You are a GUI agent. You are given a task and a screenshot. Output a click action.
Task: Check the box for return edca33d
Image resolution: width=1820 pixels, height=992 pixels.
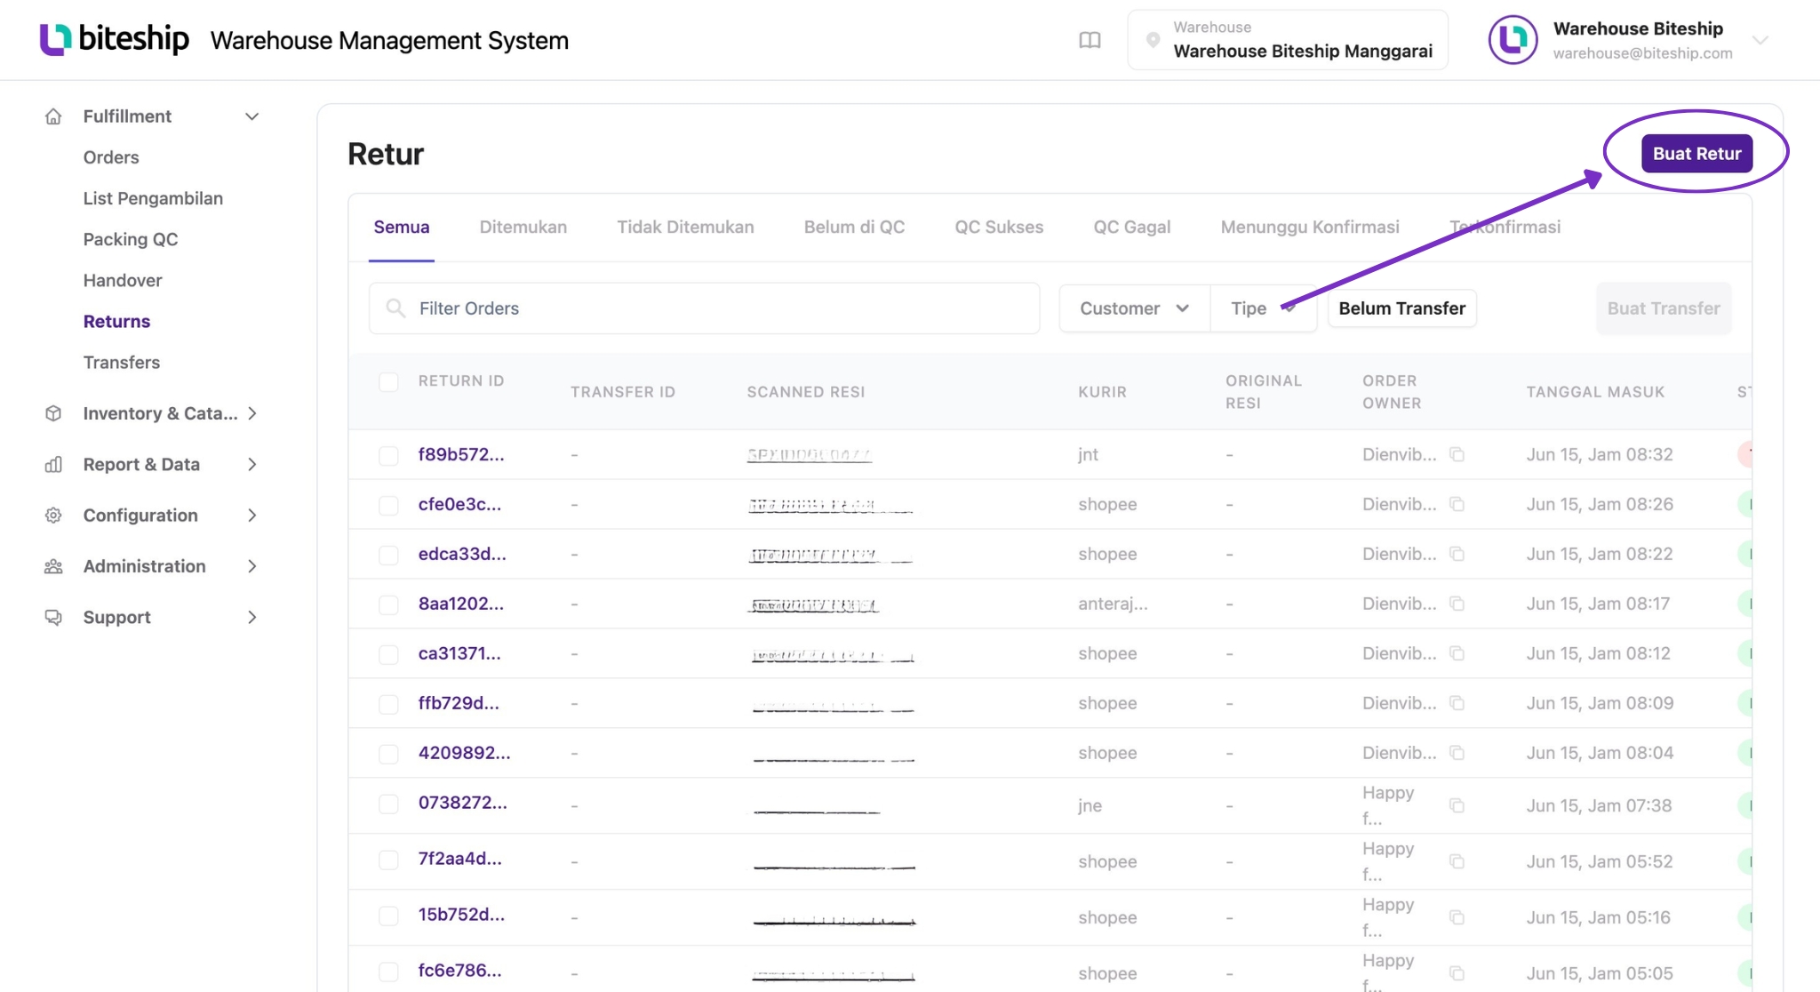(388, 556)
